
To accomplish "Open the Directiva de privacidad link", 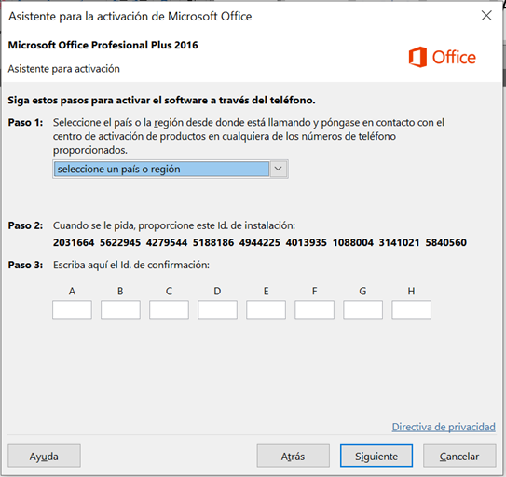I will click(x=444, y=427).
